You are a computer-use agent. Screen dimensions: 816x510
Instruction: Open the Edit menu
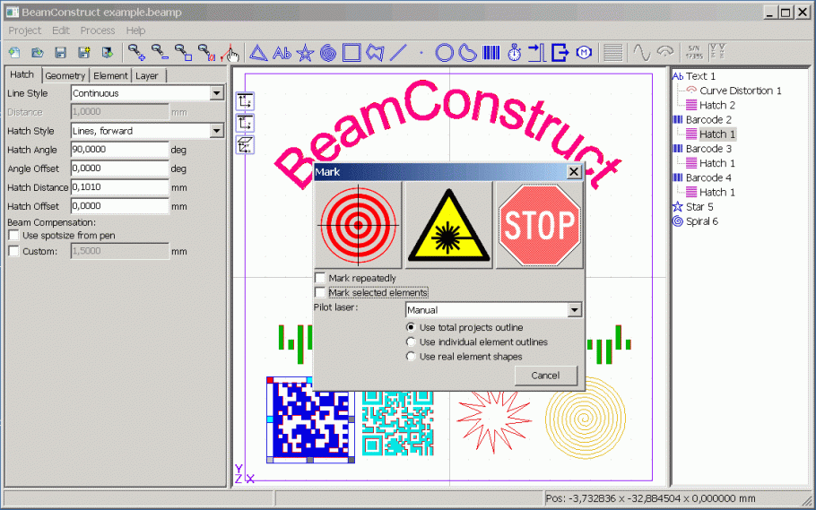click(61, 30)
